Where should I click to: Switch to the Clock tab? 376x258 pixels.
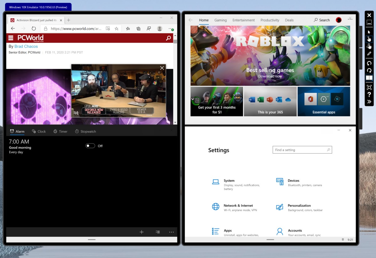coord(39,131)
